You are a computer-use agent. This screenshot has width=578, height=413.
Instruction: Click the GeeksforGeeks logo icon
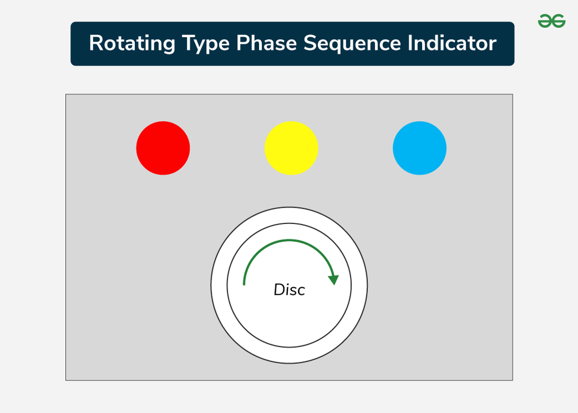tap(551, 21)
